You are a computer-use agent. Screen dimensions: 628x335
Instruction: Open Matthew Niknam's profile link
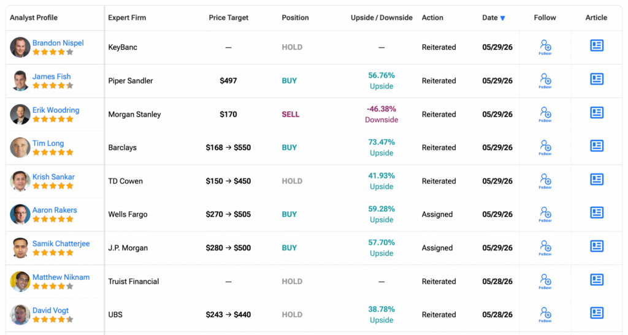61,277
